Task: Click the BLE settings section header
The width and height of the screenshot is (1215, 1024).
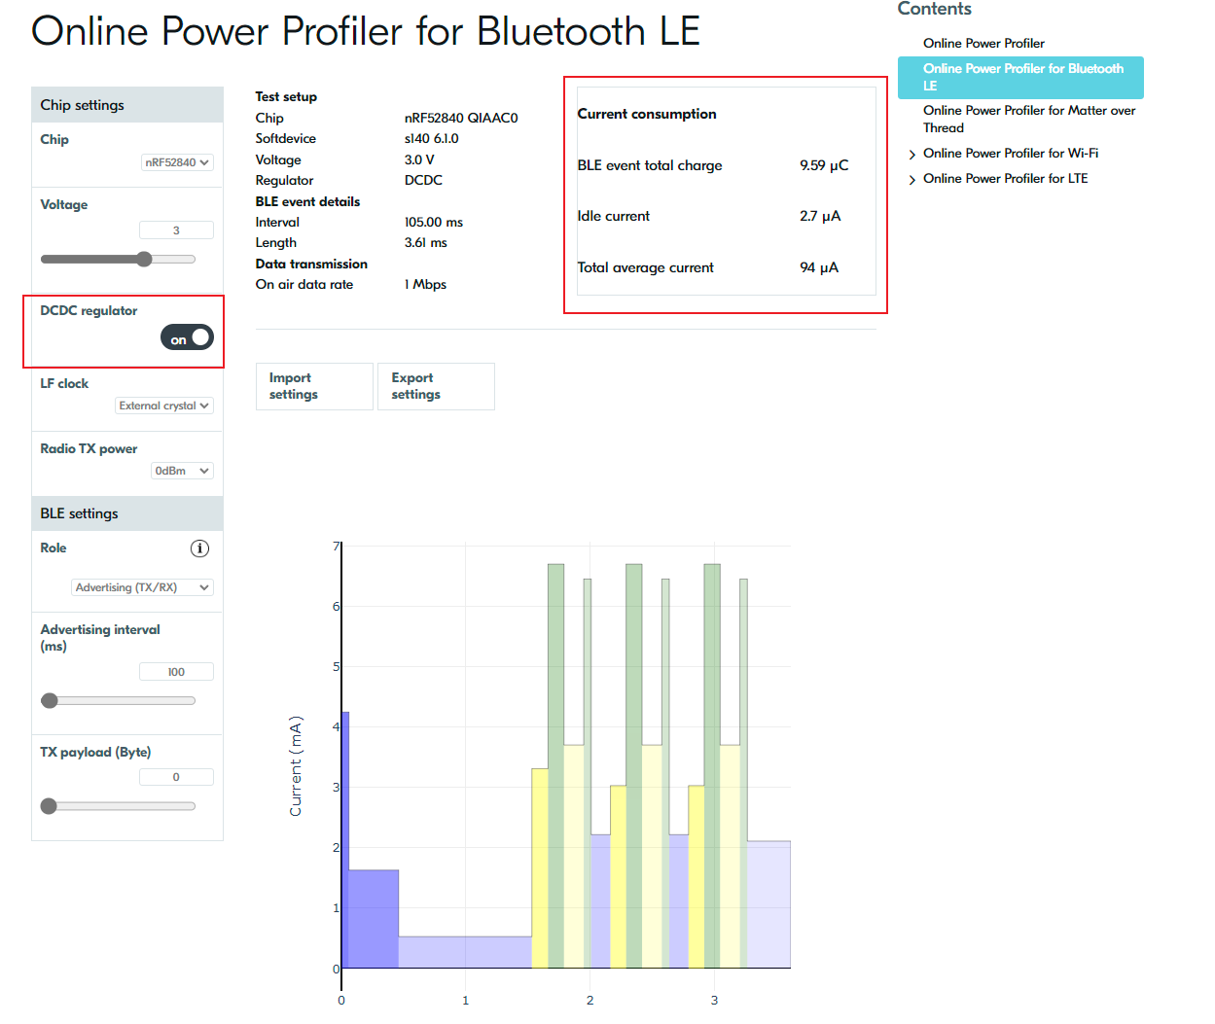Action: point(127,513)
